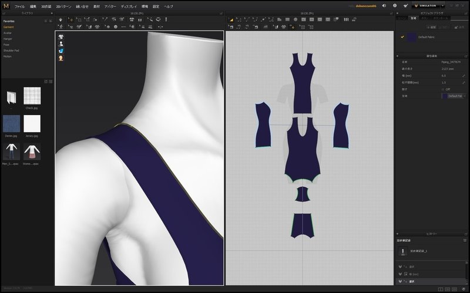Undock the 3D window via its header icon
This screenshot has height=293, width=470.
[221, 14]
